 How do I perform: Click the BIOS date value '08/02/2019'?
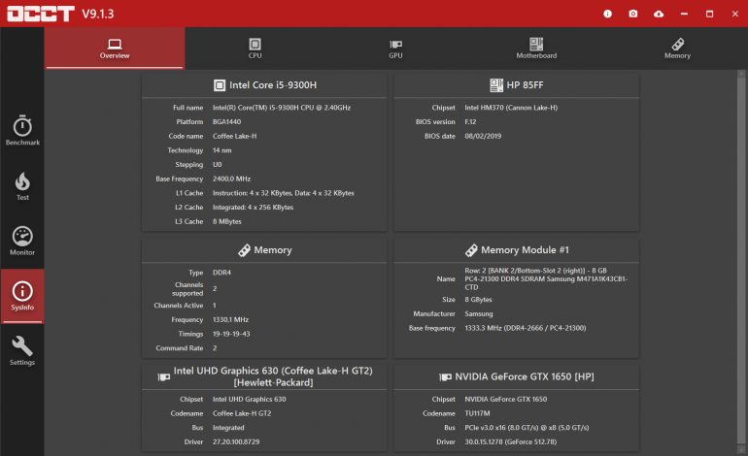point(483,136)
